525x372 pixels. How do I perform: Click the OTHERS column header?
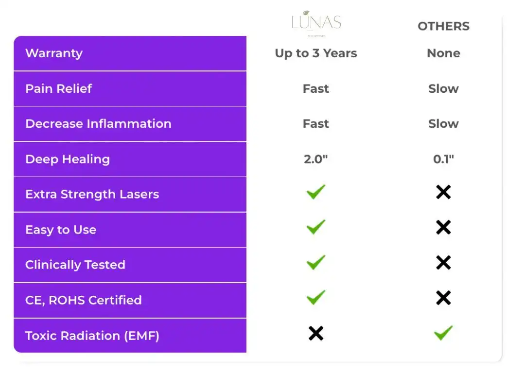(x=444, y=26)
